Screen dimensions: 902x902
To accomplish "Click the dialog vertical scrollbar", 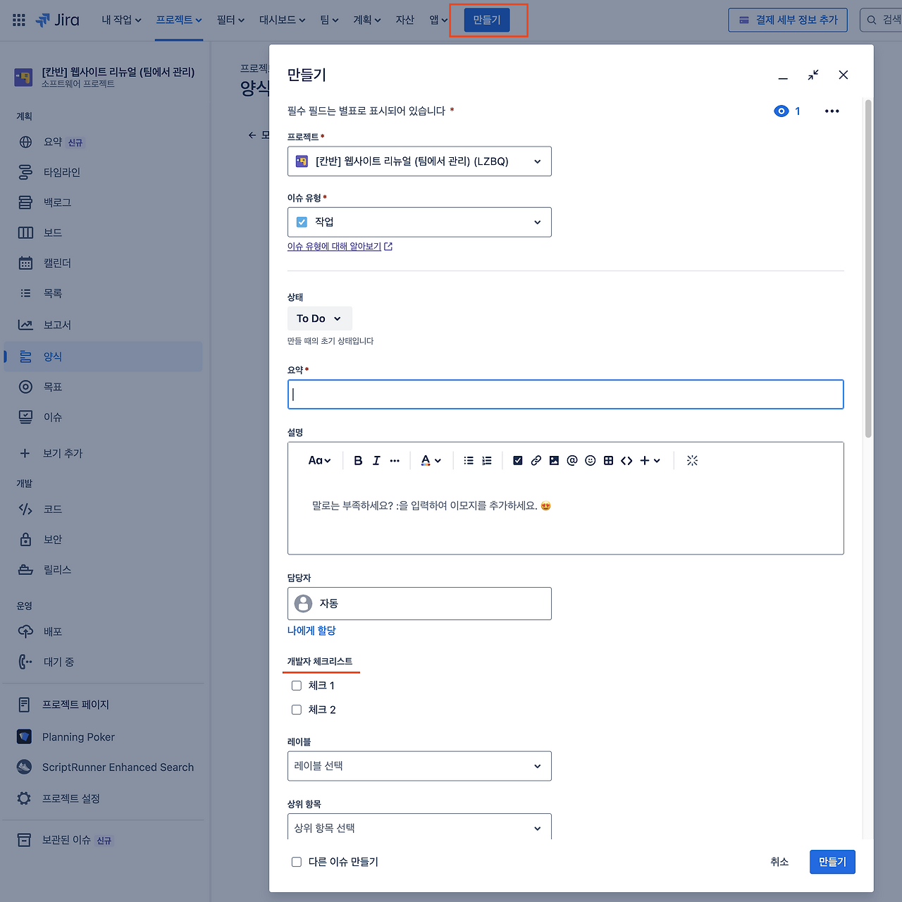I will pos(868,268).
